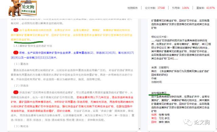Open the 检测报告 header link
Viewport: 217px width, 132px height.
coord(133,8)
